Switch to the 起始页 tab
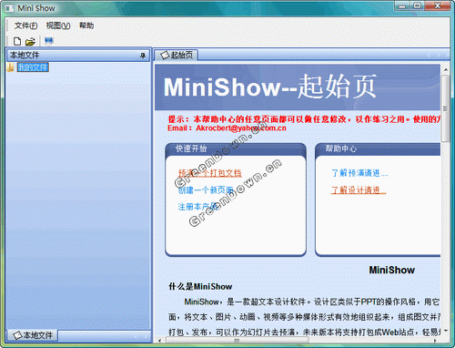Viewport: 455px width, 348px height. pyautogui.click(x=177, y=56)
